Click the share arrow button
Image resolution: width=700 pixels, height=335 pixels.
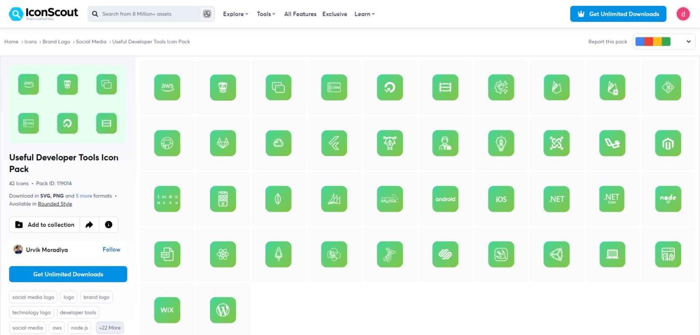[89, 225]
